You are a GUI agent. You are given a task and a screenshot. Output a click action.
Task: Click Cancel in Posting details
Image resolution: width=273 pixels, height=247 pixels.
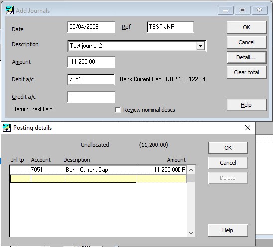tap(228, 163)
